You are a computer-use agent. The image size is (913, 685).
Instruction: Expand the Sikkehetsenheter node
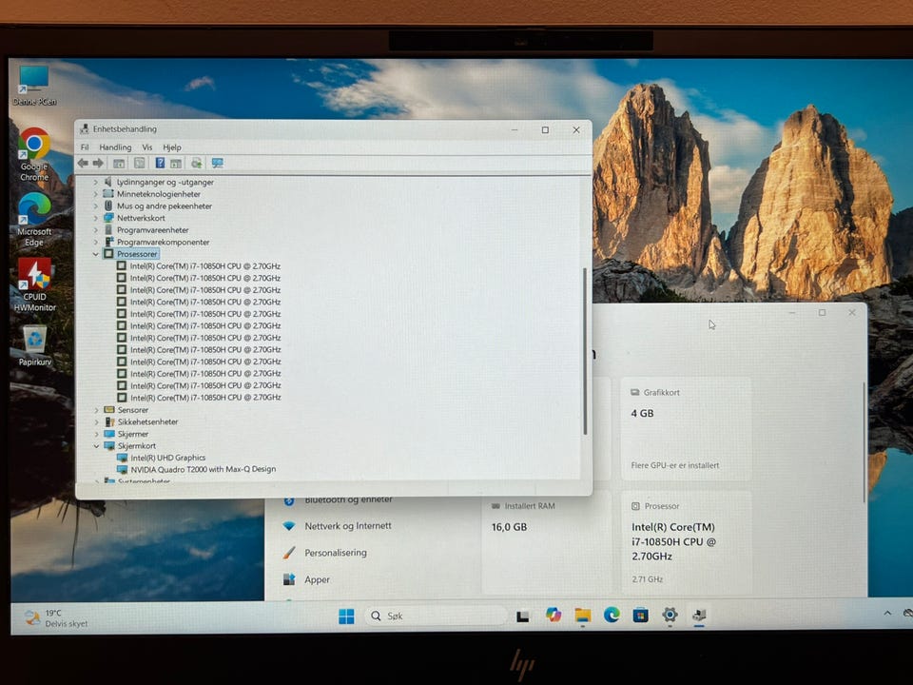pos(97,421)
